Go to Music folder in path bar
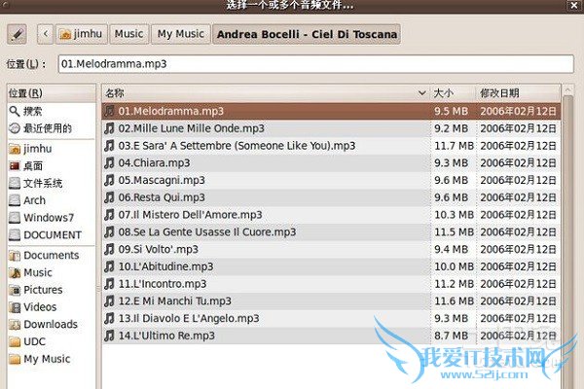584x389 pixels. click(x=129, y=34)
